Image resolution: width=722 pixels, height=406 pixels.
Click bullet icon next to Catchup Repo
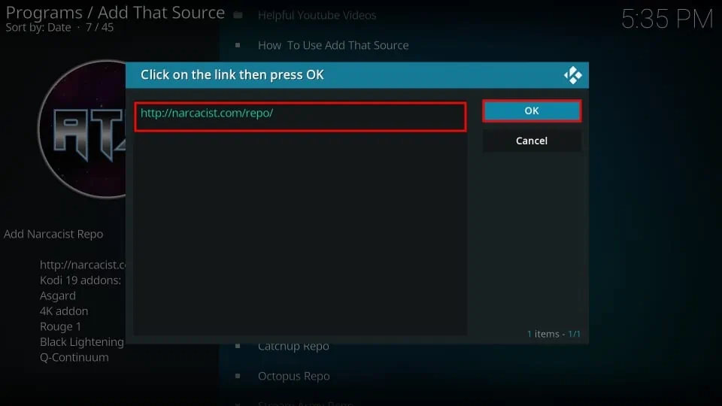click(x=238, y=347)
